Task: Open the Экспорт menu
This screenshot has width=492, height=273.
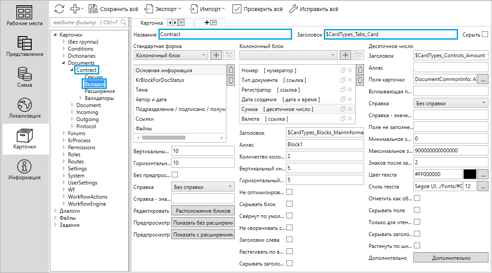Action: (x=163, y=9)
